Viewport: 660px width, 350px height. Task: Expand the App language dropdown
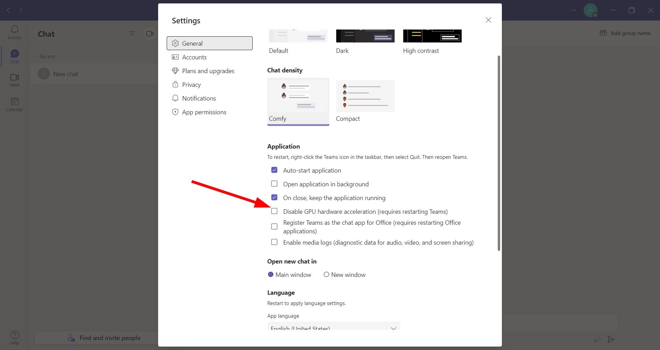(334, 326)
